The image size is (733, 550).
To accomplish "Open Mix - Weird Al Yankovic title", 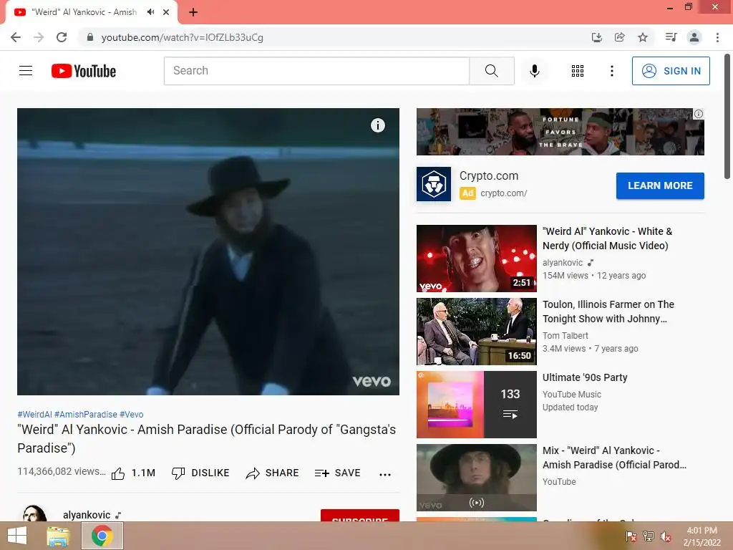I will (614, 458).
